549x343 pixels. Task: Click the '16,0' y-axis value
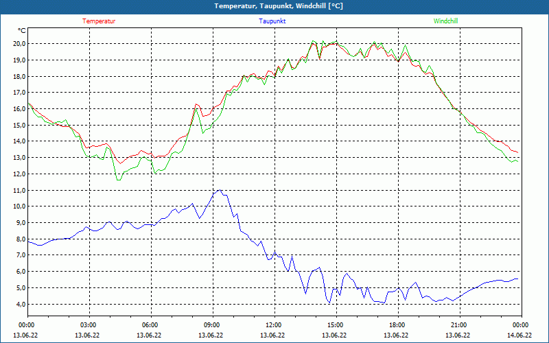pyautogui.click(x=19, y=109)
